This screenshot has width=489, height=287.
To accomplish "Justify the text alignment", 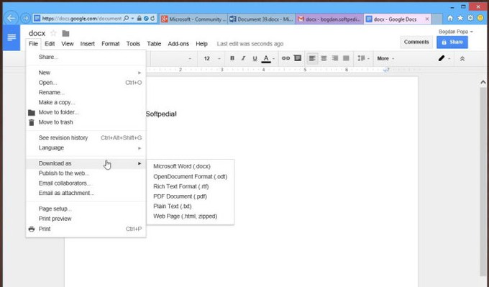I will click(346, 58).
